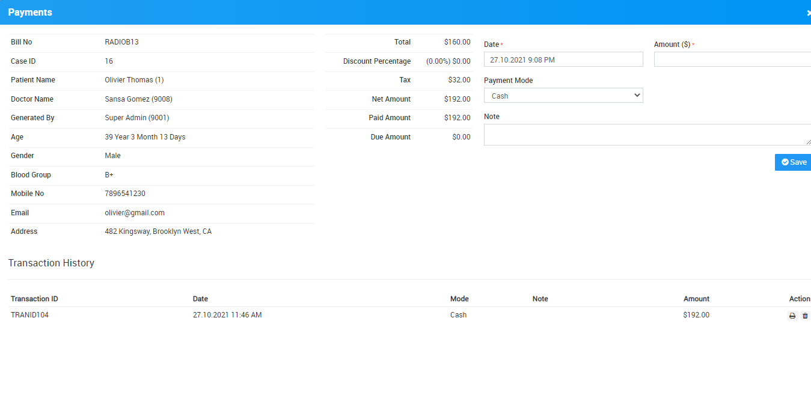This screenshot has height=395, width=811.
Task: Focus the Note text area
Action: click(647, 135)
